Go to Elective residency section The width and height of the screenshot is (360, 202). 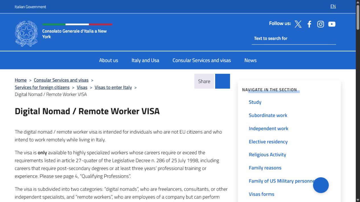click(x=268, y=142)
